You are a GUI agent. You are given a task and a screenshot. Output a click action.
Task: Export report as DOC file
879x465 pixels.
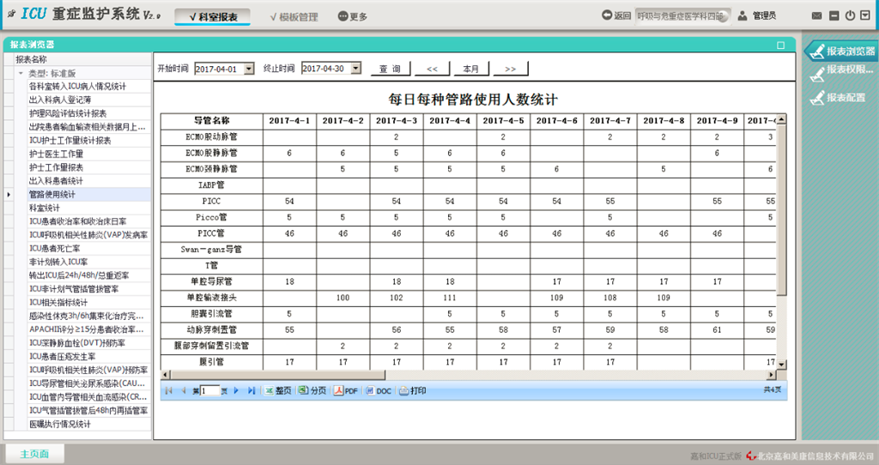(378, 390)
